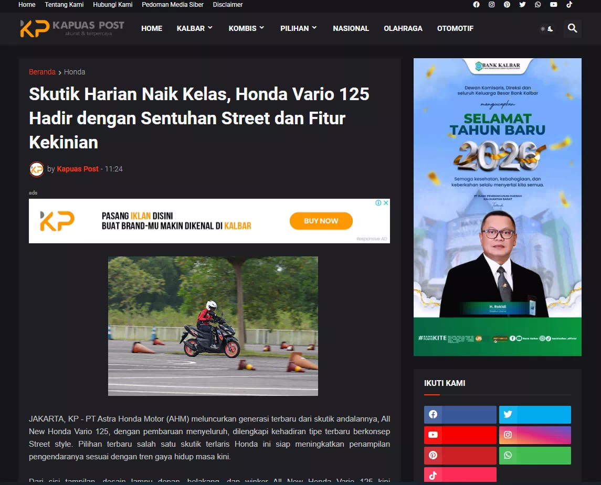Open the NASIONAL section
Image resolution: width=601 pixels, height=485 pixels.
coord(351,28)
